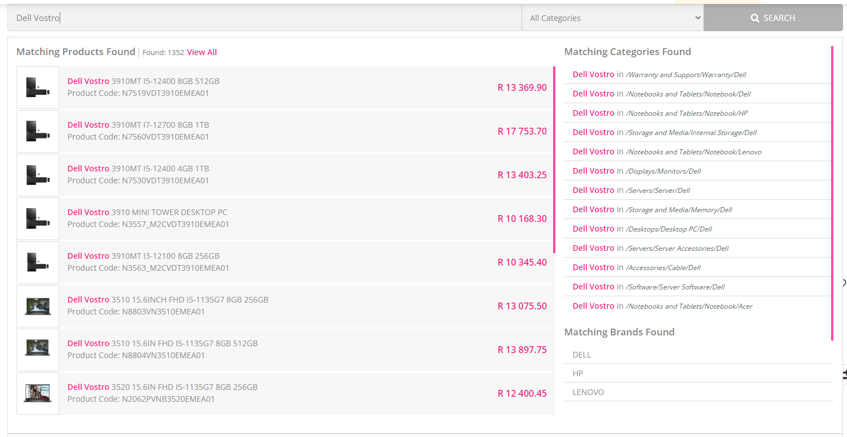Open Dell Vostro in Notebooks and Tablets/Notebook/Lenovo

[667, 152]
